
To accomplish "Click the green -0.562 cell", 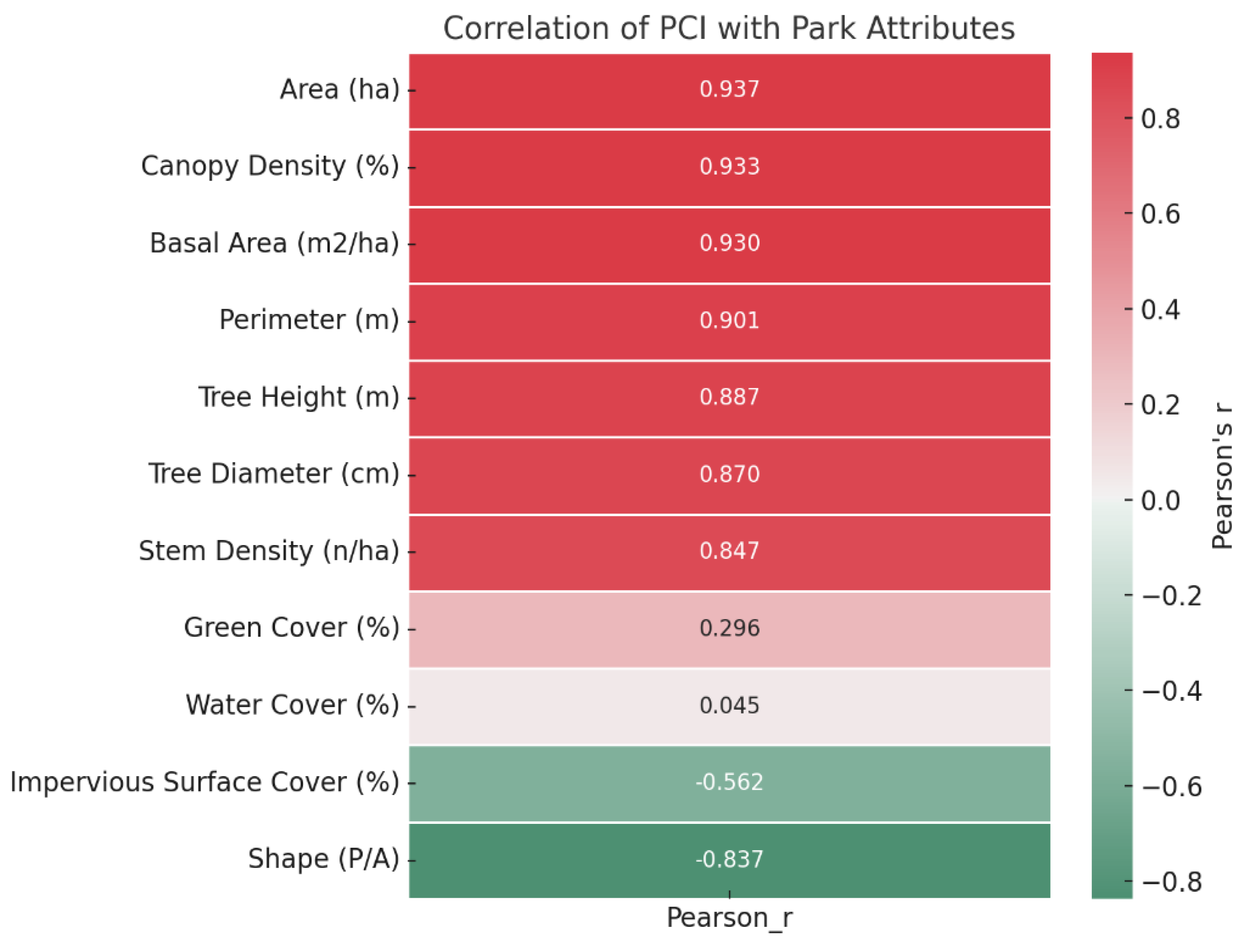I will click(x=730, y=783).
